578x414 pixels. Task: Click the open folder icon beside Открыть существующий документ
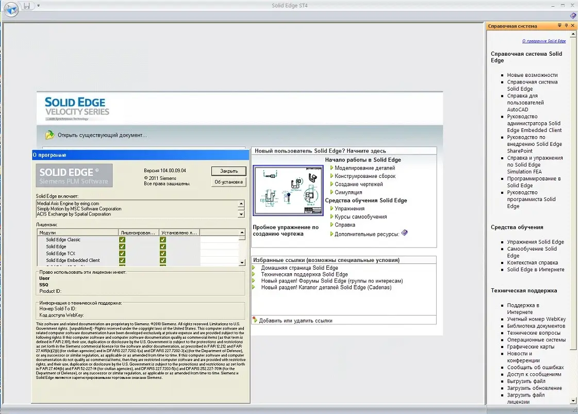49,135
